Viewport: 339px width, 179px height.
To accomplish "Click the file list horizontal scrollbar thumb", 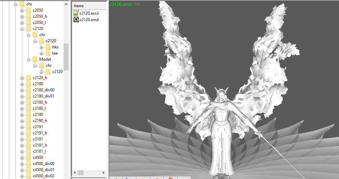I will (81, 173).
